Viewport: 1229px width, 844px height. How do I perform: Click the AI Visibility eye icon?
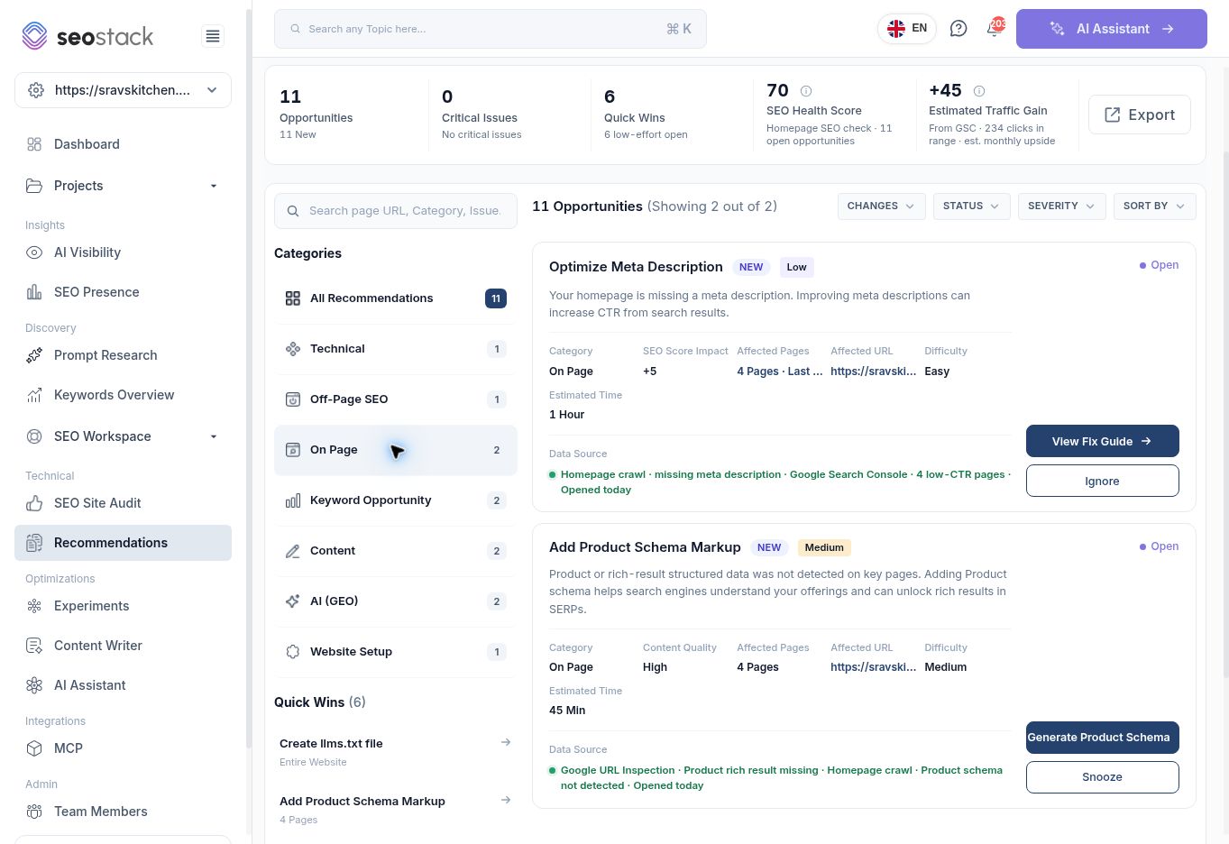[34, 252]
